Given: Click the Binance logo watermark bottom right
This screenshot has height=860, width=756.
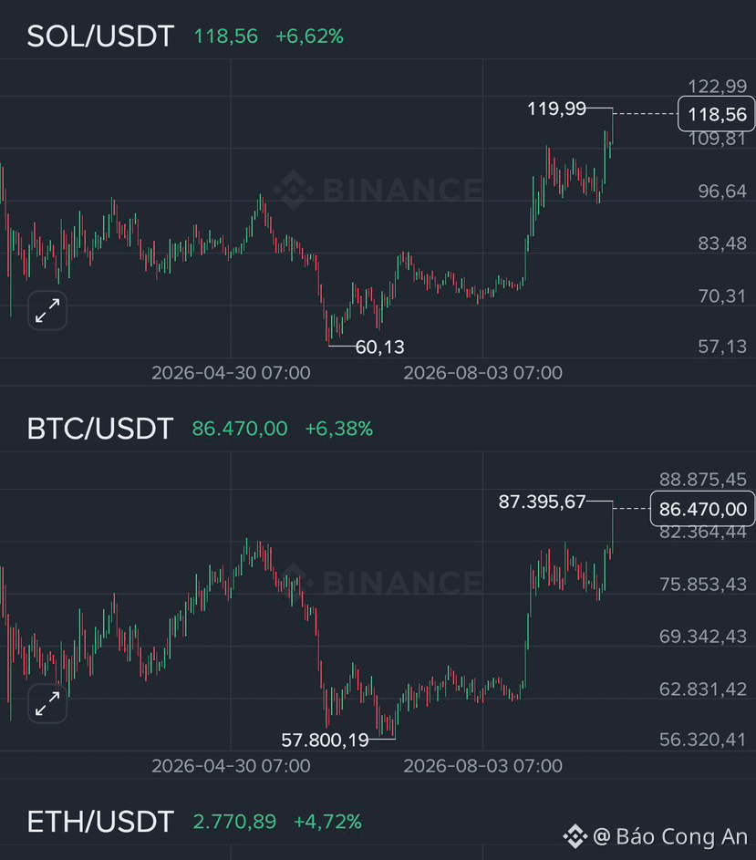Looking at the screenshot, I should [x=575, y=836].
